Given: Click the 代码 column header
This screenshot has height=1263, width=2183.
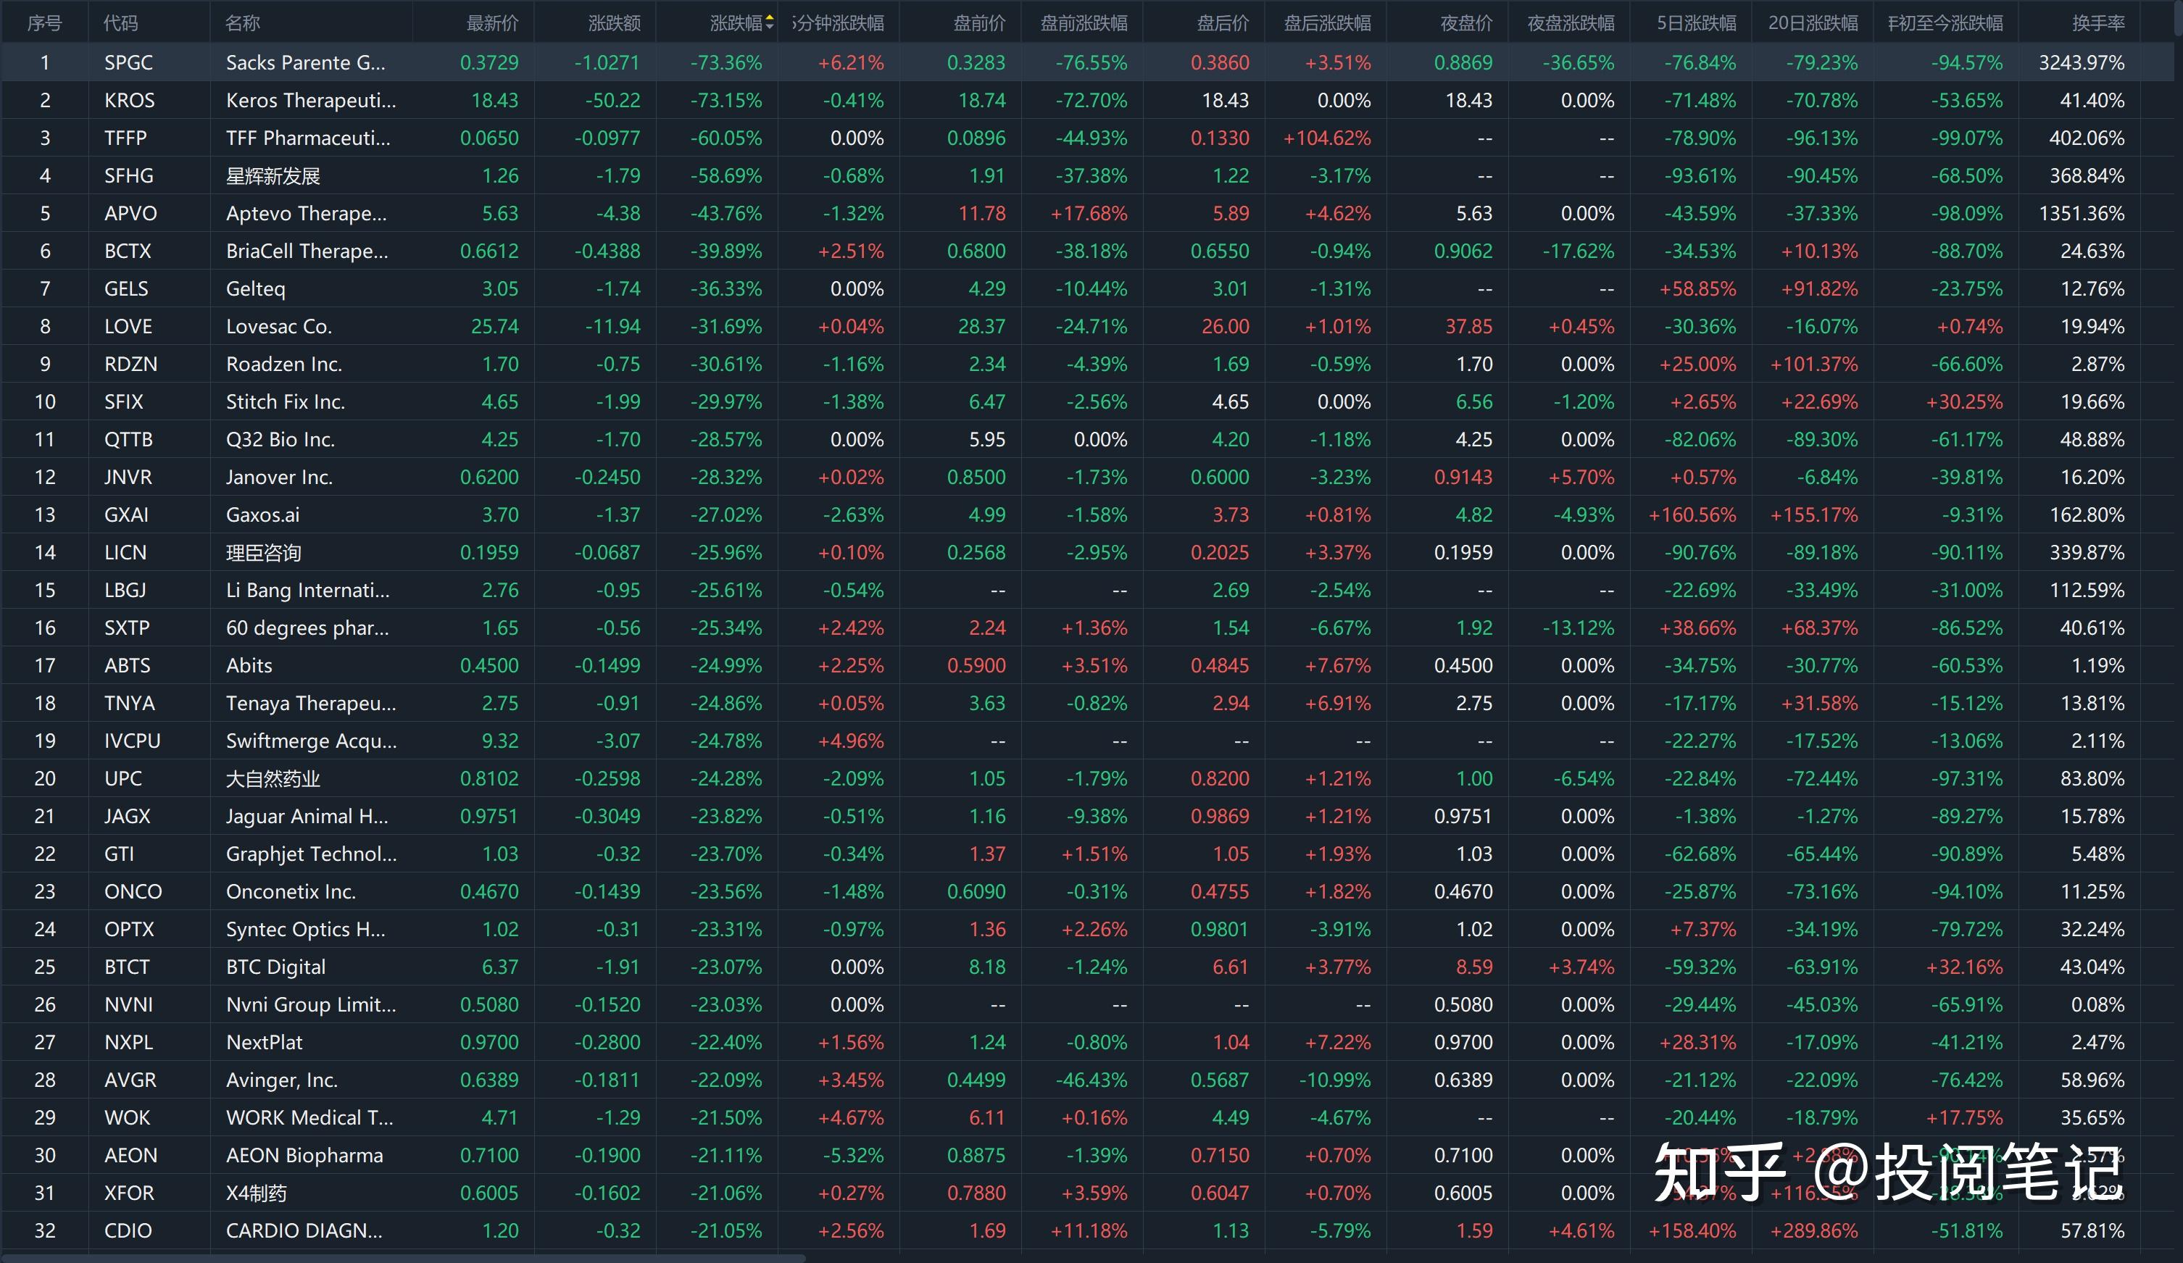Looking at the screenshot, I should [120, 23].
